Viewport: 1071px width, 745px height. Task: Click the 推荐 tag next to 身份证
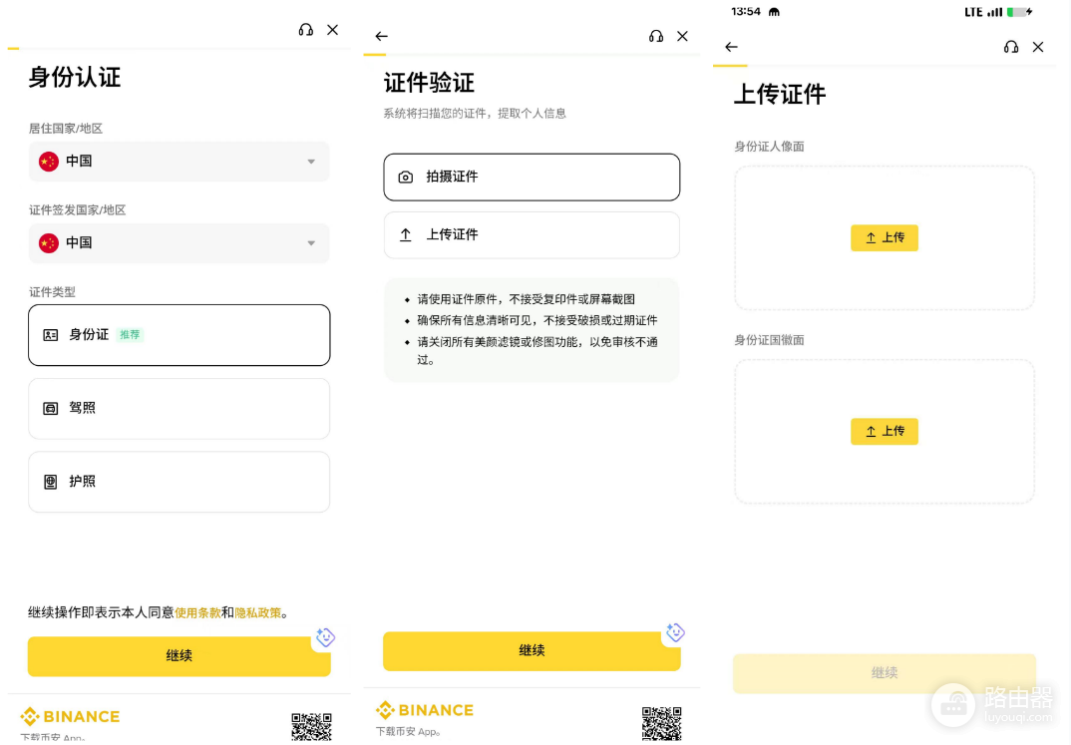(130, 334)
